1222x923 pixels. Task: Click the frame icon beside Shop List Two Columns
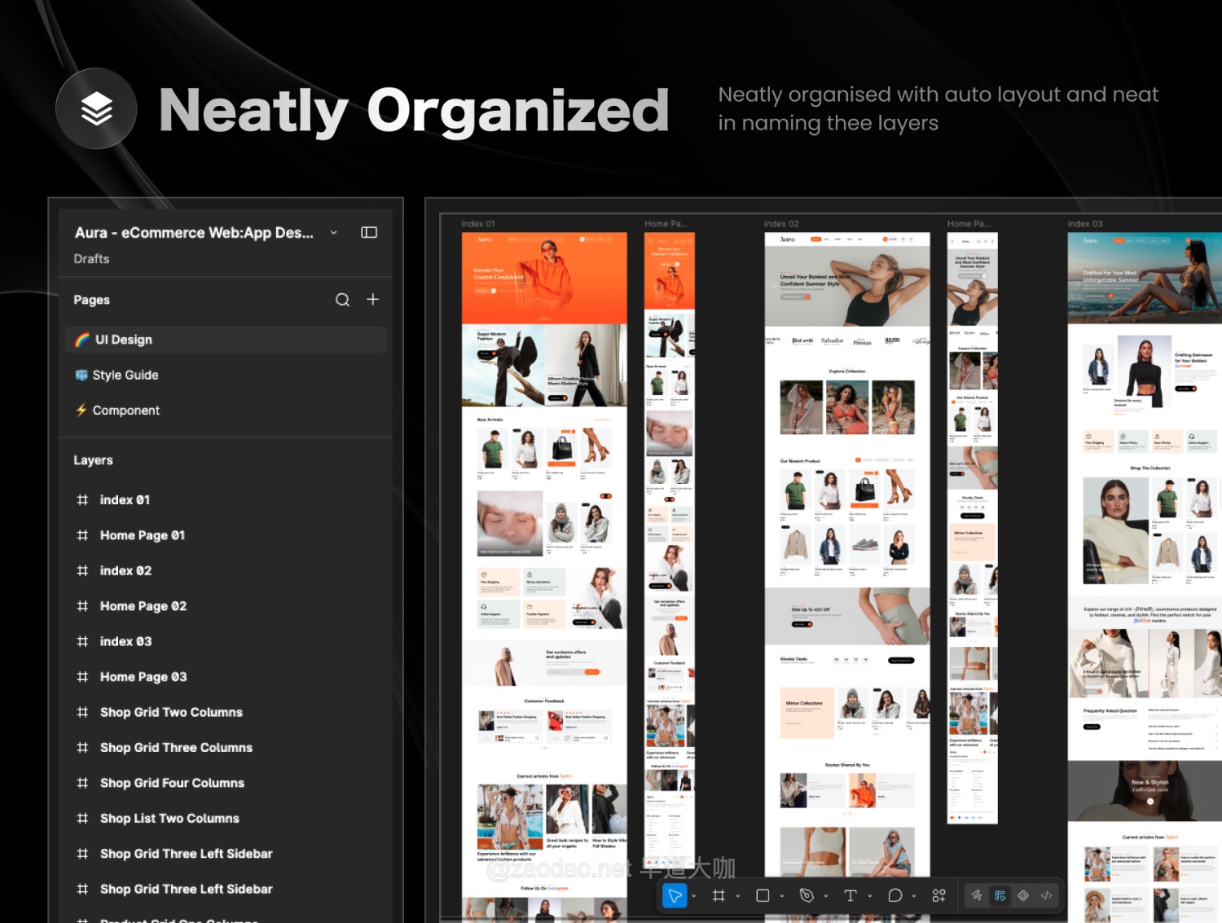pyautogui.click(x=82, y=819)
